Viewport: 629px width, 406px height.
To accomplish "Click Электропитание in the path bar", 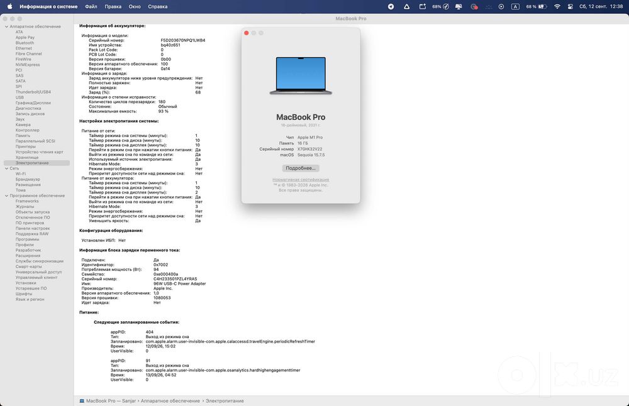I will [x=225, y=401].
